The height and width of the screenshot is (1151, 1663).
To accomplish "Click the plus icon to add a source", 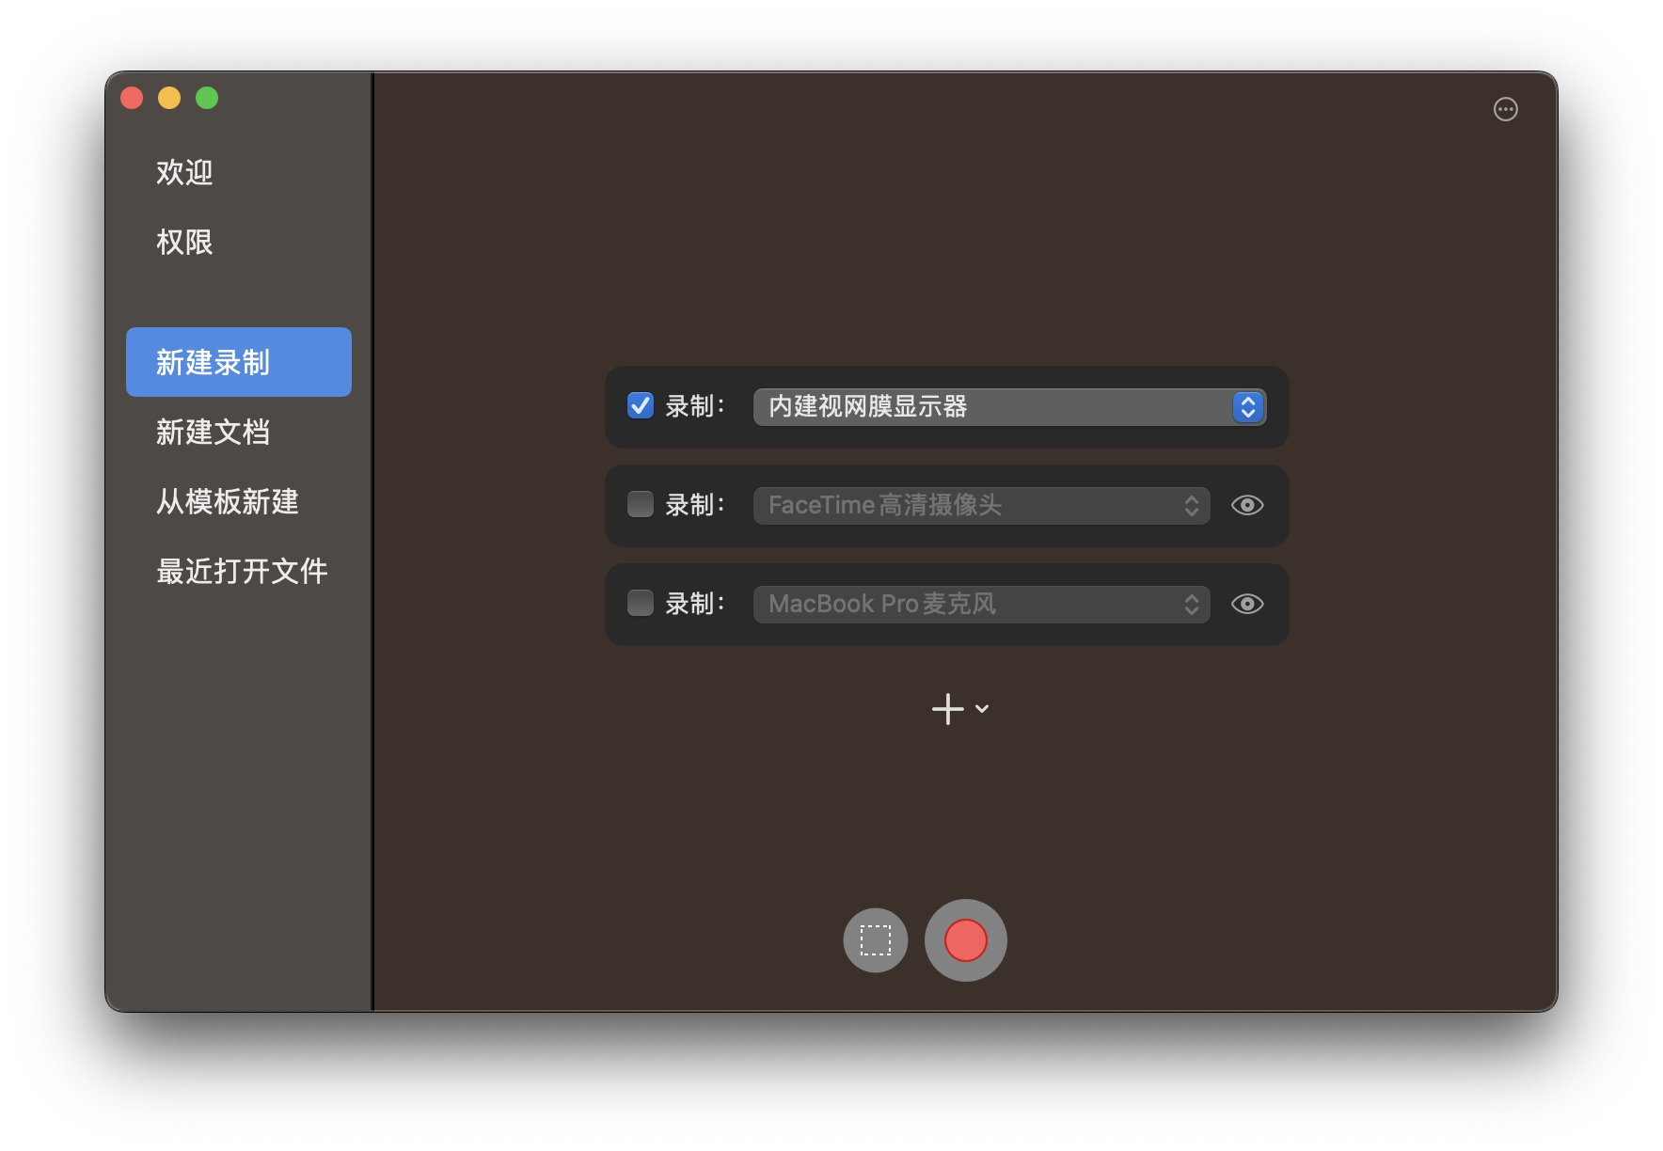I will (x=946, y=708).
